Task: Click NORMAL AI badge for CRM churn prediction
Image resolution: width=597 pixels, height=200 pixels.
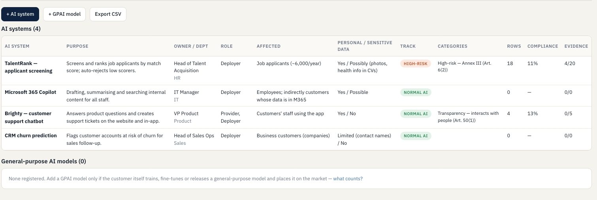Action: coord(416,136)
